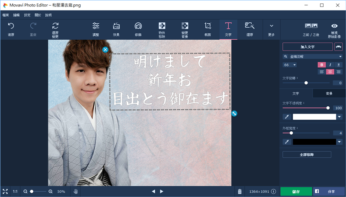This screenshot has height=197, width=346.
Task: Open the Restore (還原) tool
Action: (x=250, y=29)
